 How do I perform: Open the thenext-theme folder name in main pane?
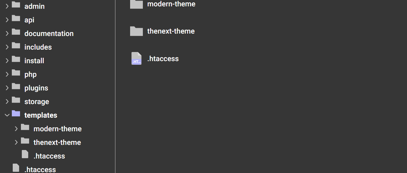(171, 31)
